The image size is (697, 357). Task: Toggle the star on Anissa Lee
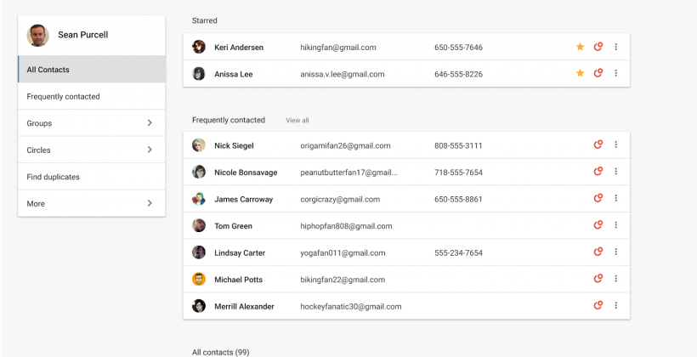click(x=581, y=74)
